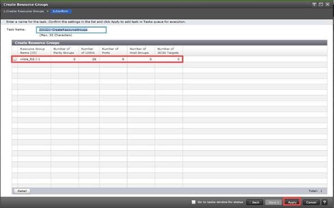Sort by Number of Parity Groups column

[65, 51]
